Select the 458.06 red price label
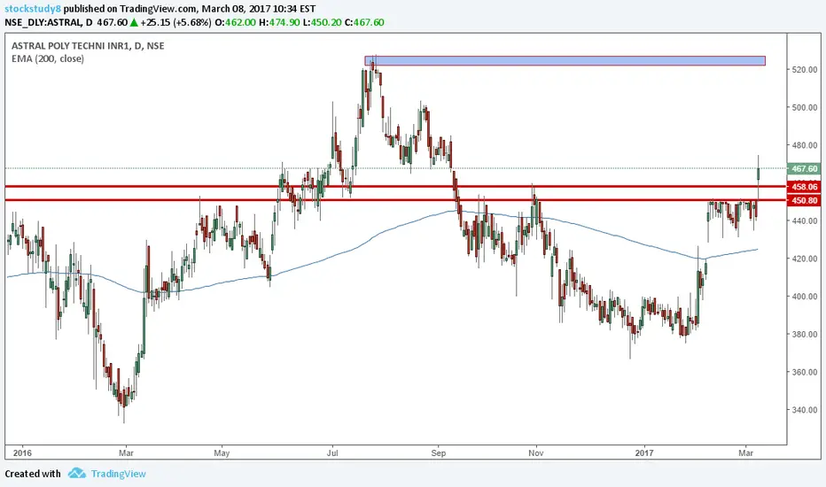Screen dimensions: 826x487 pos(803,186)
